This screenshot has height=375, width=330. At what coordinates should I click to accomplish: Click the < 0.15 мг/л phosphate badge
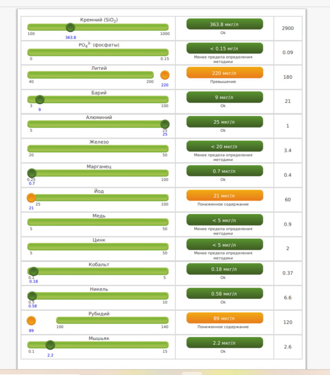224,48
